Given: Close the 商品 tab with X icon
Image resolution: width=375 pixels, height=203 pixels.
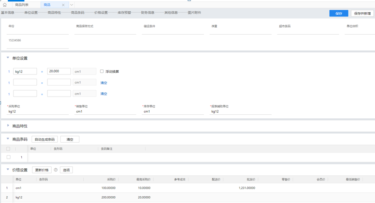Looking at the screenshot, I should pos(63,5).
